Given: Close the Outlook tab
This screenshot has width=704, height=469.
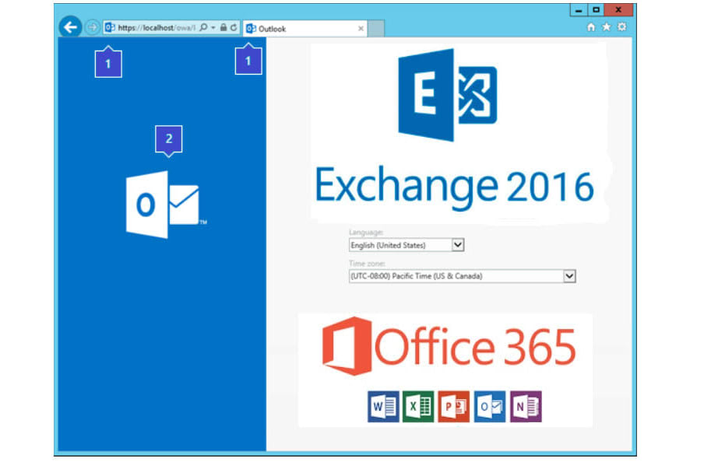Looking at the screenshot, I should click(361, 29).
